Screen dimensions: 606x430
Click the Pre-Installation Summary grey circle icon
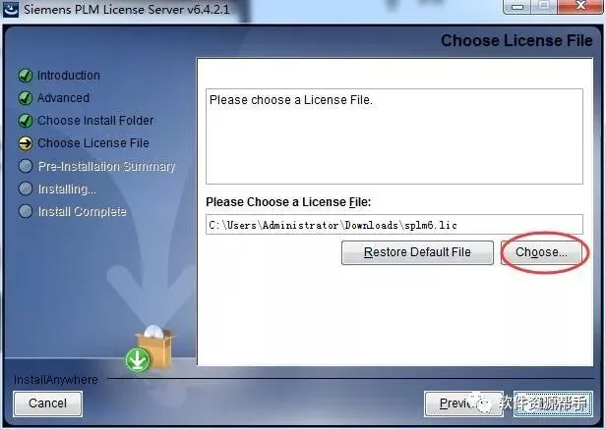point(26,166)
